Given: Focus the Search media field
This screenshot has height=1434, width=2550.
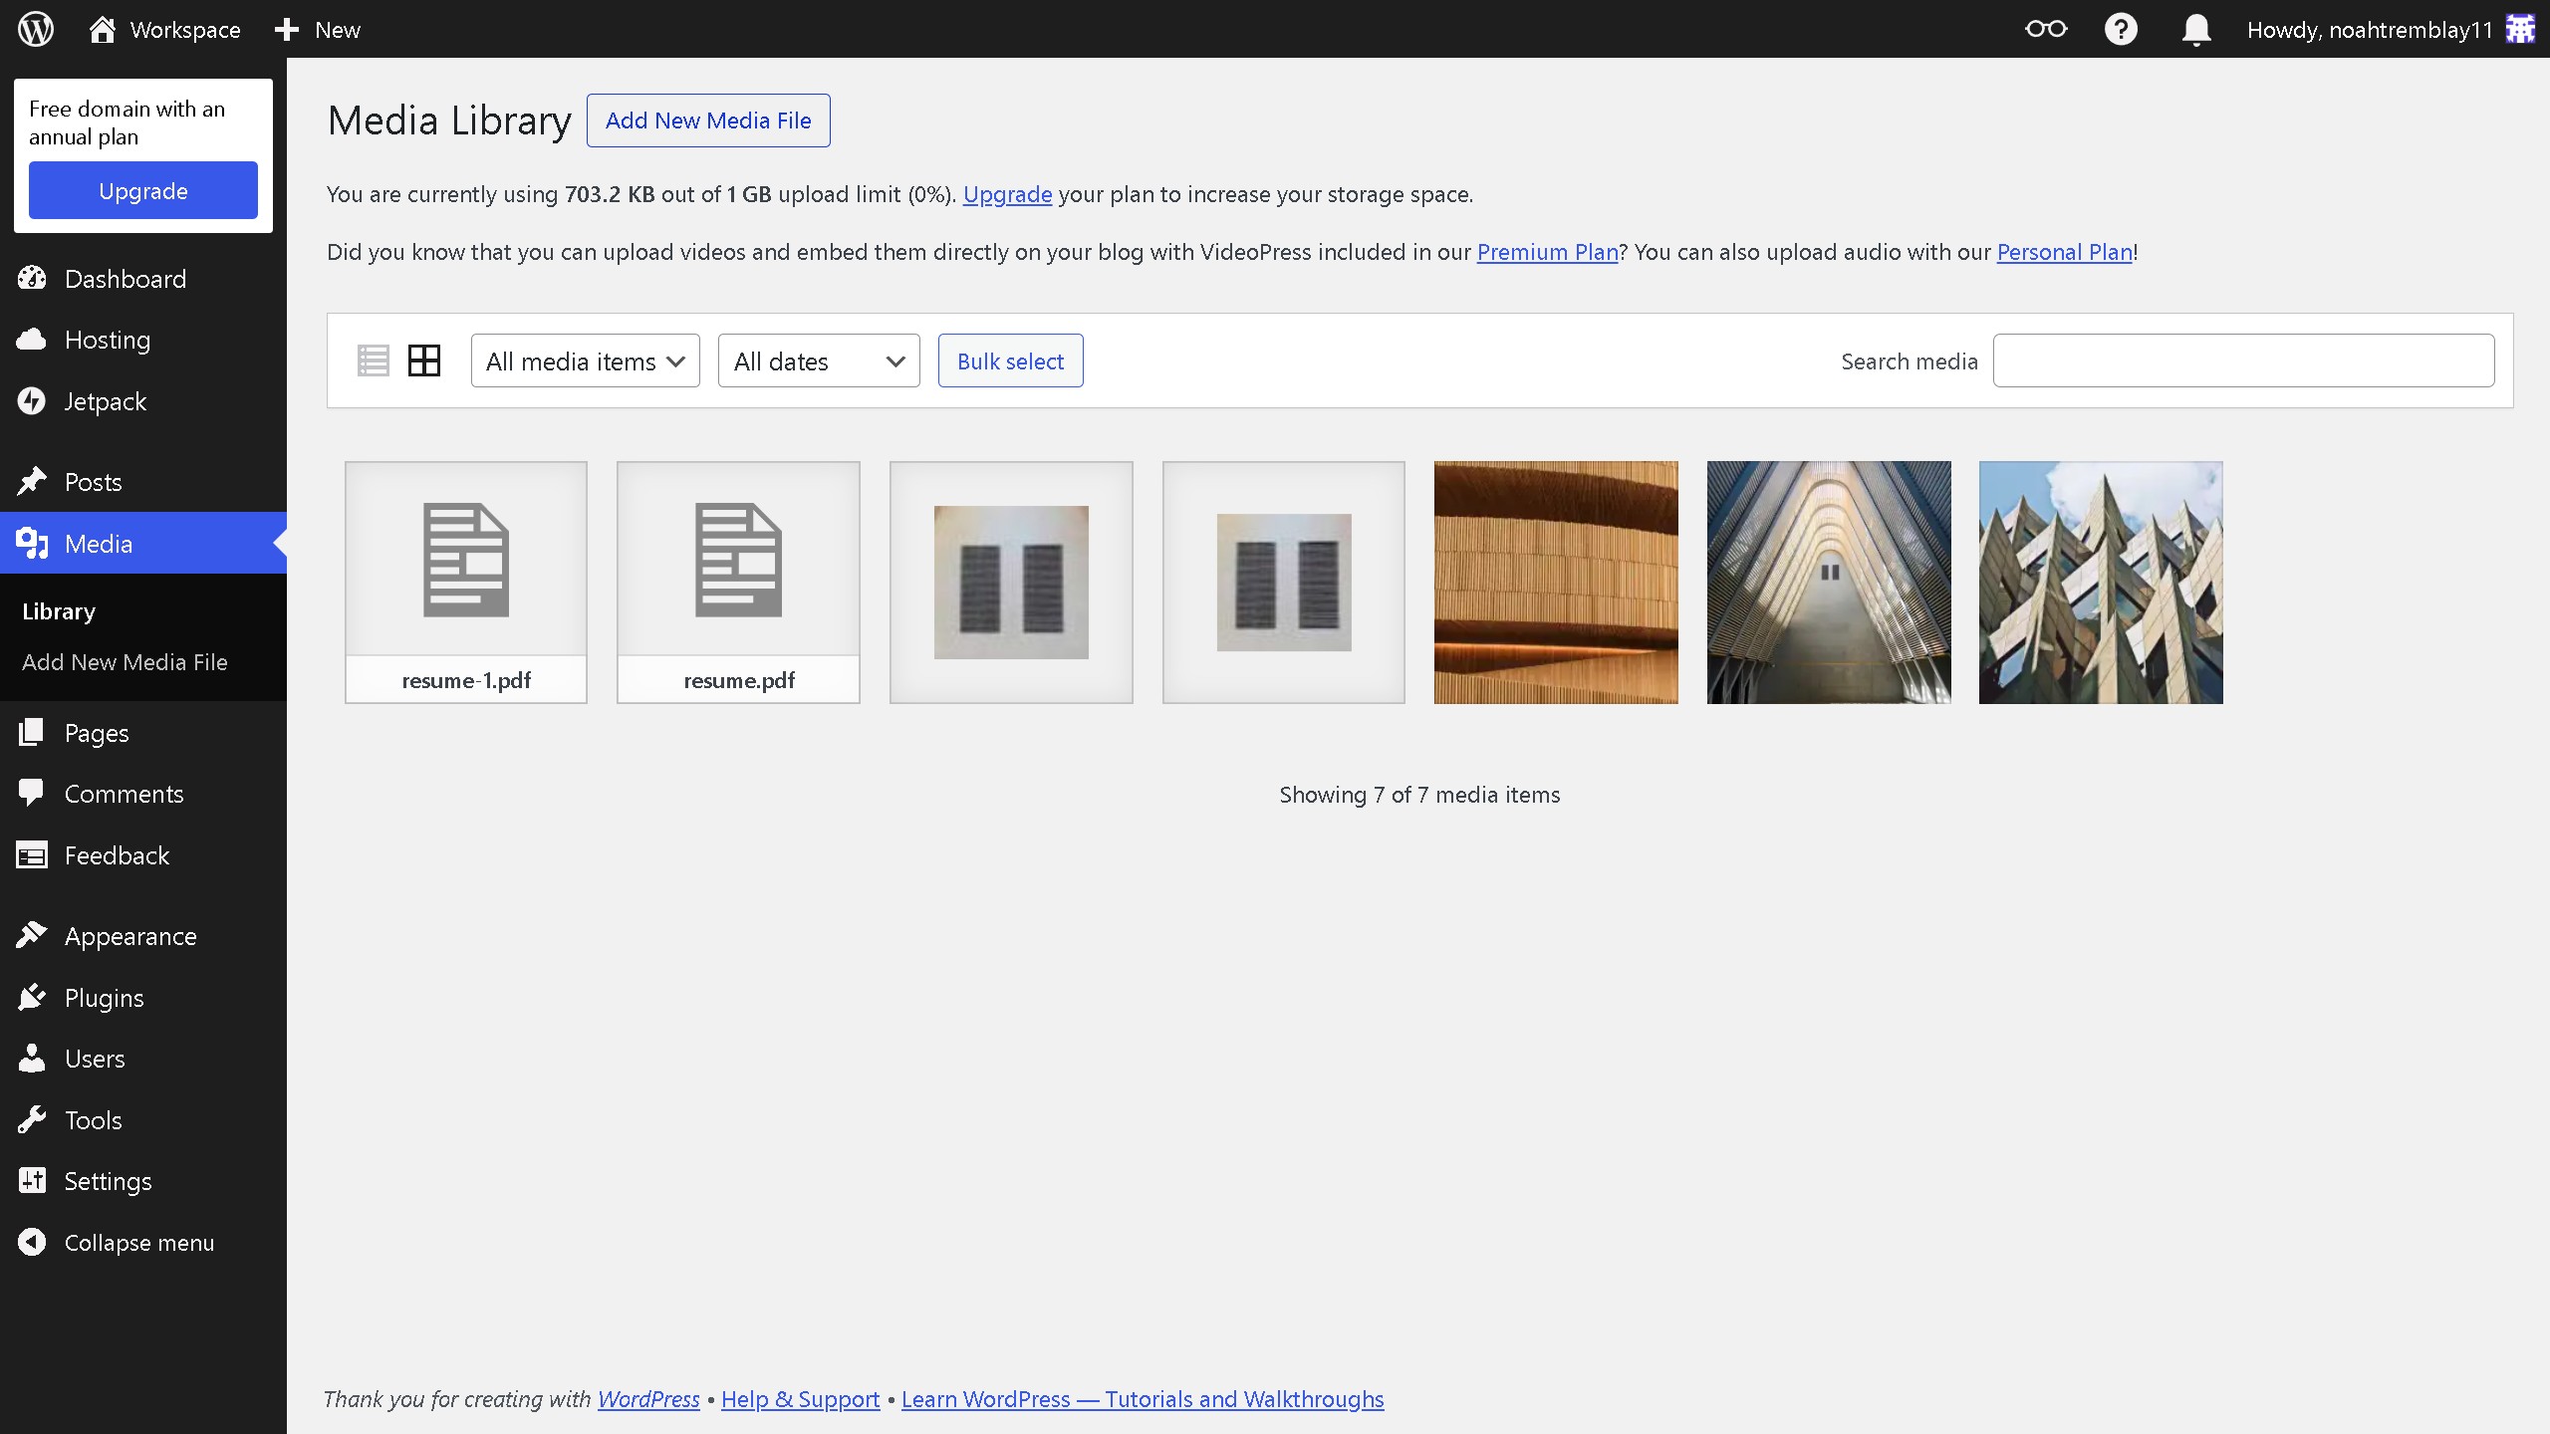Looking at the screenshot, I should pos(2243,360).
